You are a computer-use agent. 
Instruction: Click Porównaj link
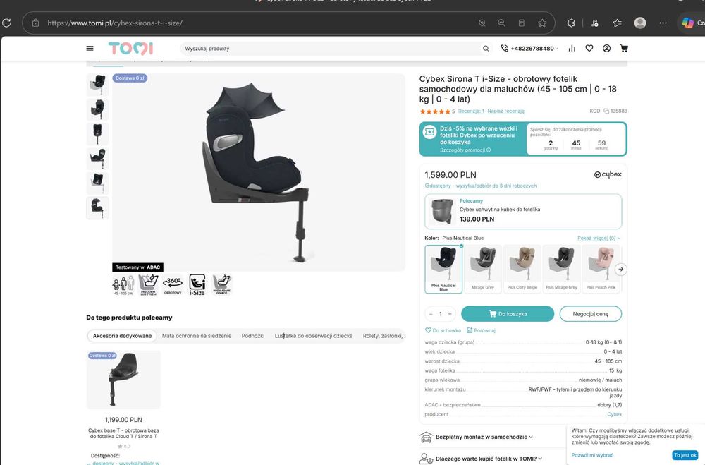pyautogui.click(x=481, y=330)
